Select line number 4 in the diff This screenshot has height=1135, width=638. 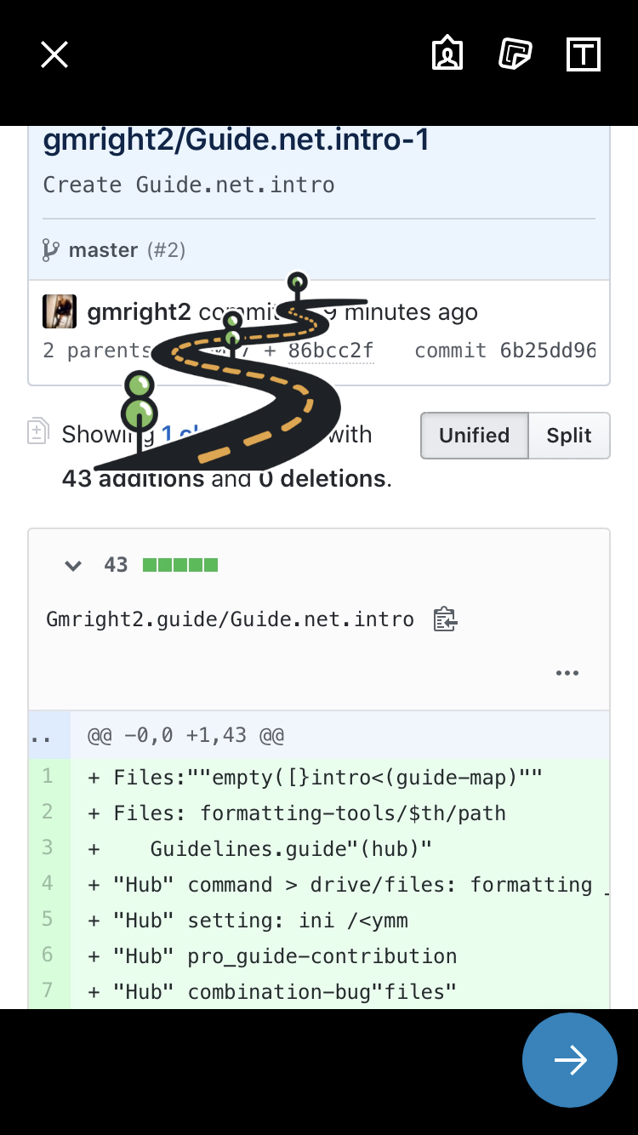[x=48, y=884]
